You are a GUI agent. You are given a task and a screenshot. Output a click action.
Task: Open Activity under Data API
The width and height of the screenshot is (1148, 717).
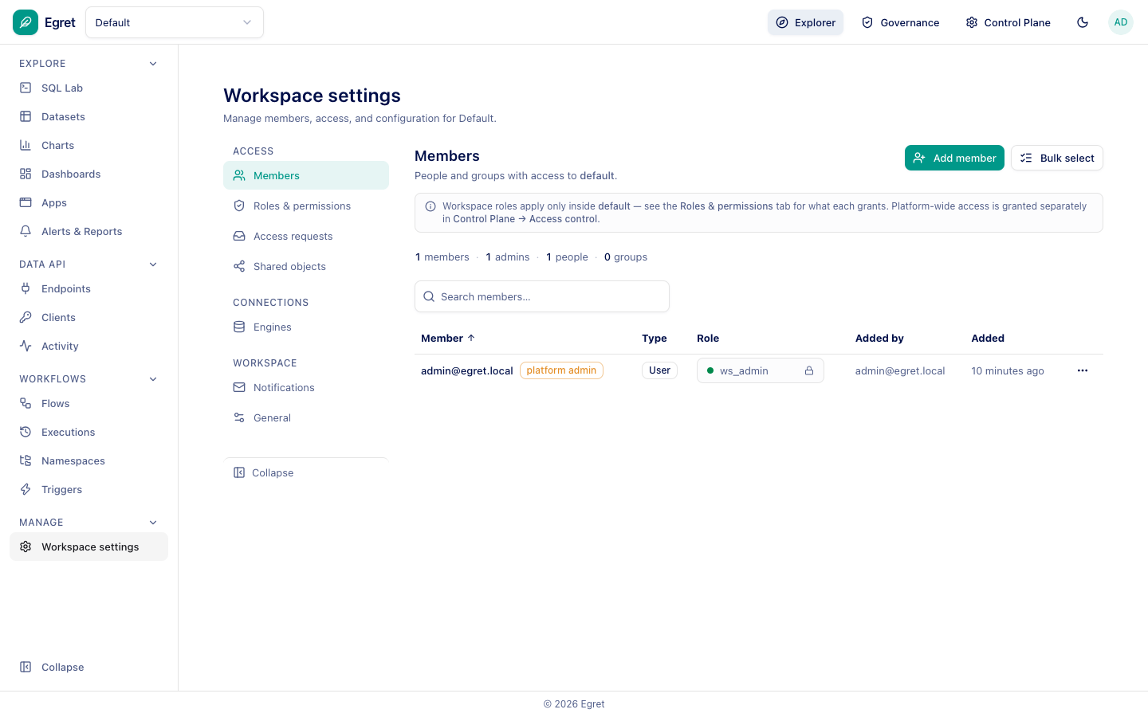point(88,346)
